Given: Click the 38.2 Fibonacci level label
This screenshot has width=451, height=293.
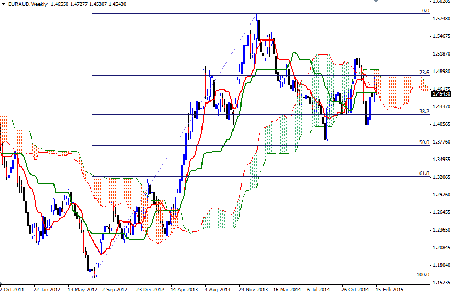Looking at the screenshot, I should 424,111.
